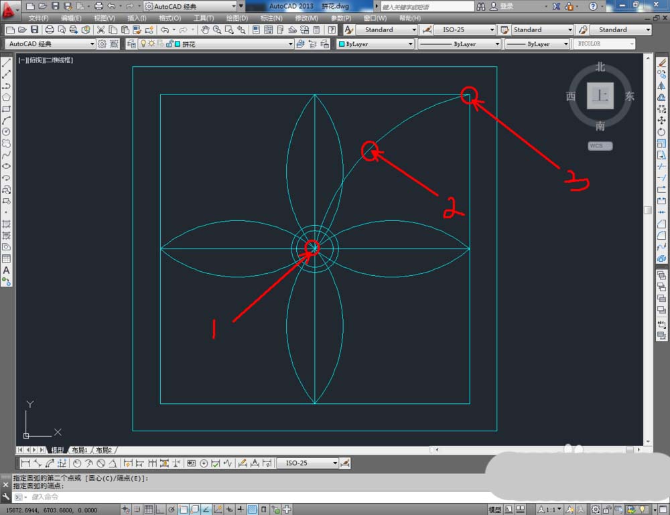Select the Multiline Text tool
This screenshot has width=670, height=515.
tap(7, 271)
